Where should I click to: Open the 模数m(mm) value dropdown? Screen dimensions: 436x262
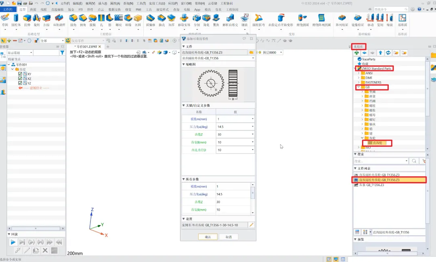click(x=253, y=119)
